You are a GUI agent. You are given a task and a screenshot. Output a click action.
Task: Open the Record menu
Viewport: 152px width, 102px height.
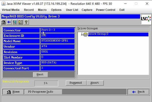[29, 10]
